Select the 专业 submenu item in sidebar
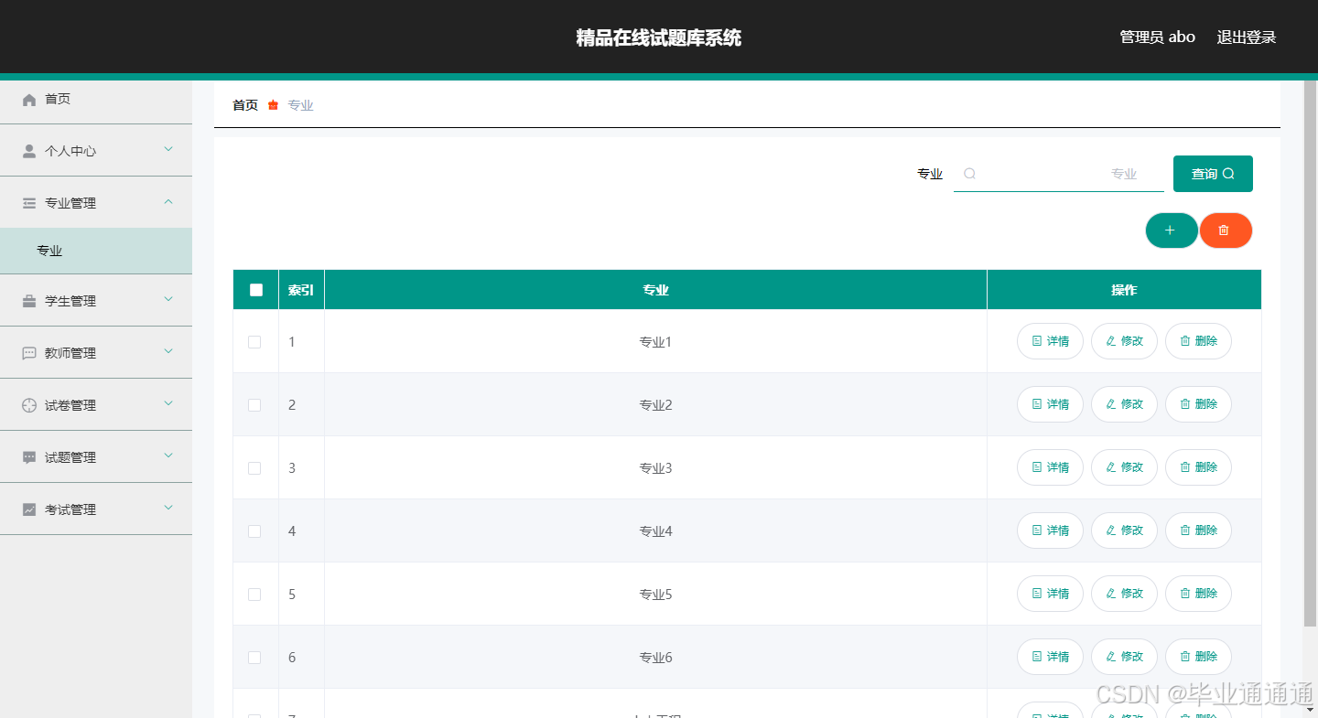This screenshot has width=1318, height=718. (96, 251)
